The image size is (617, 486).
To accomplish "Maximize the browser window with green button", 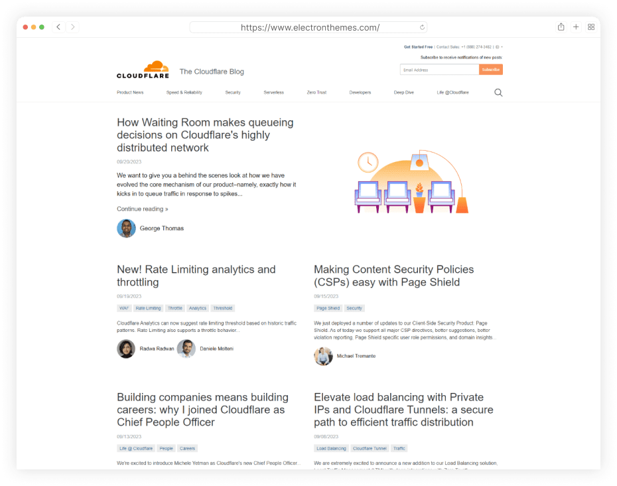I will 42,27.
